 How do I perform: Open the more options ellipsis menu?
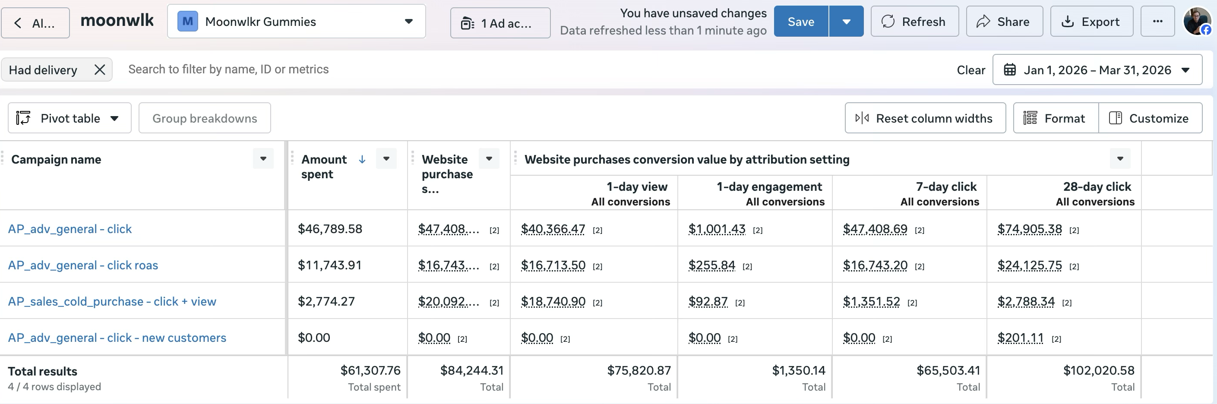point(1157,22)
